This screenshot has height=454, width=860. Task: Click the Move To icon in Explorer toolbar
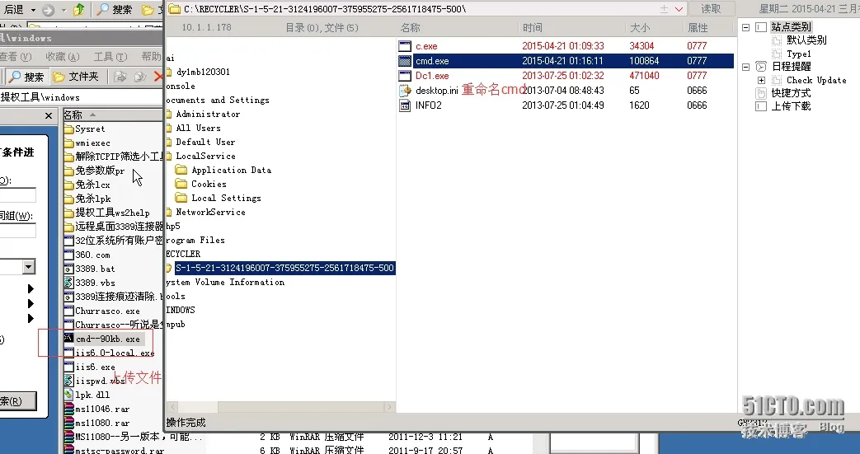point(120,77)
